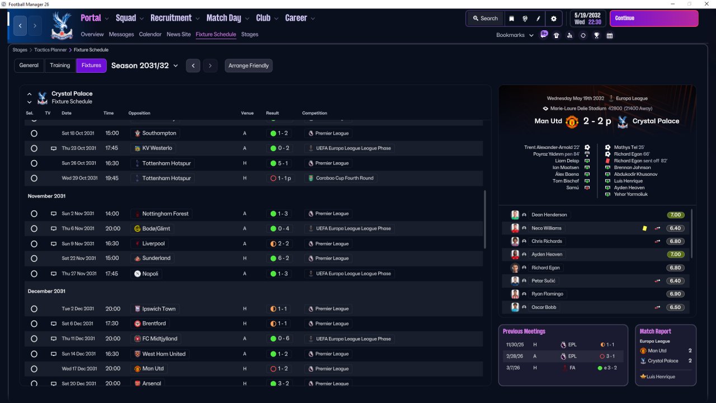Click TV icon on KV Westerlo fixture row
The height and width of the screenshot is (403, 716).
click(54, 148)
